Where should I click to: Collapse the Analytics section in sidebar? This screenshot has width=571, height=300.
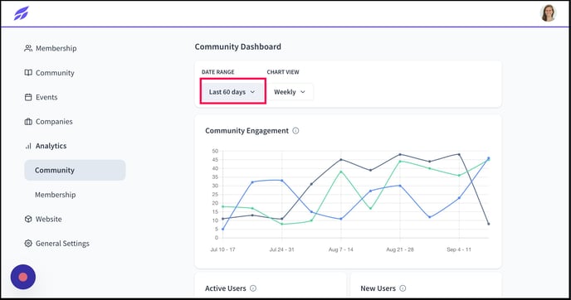pos(46,146)
